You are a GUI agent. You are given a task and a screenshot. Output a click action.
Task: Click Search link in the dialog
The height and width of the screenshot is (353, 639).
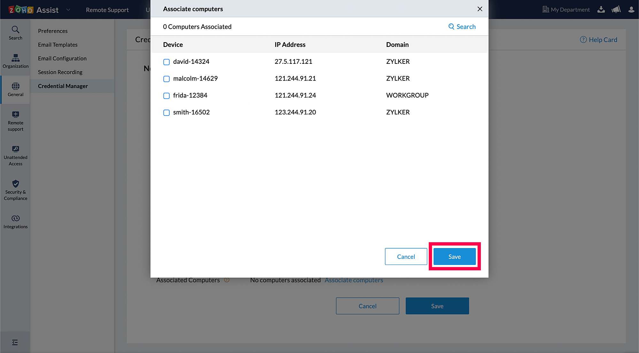[462, 27]
